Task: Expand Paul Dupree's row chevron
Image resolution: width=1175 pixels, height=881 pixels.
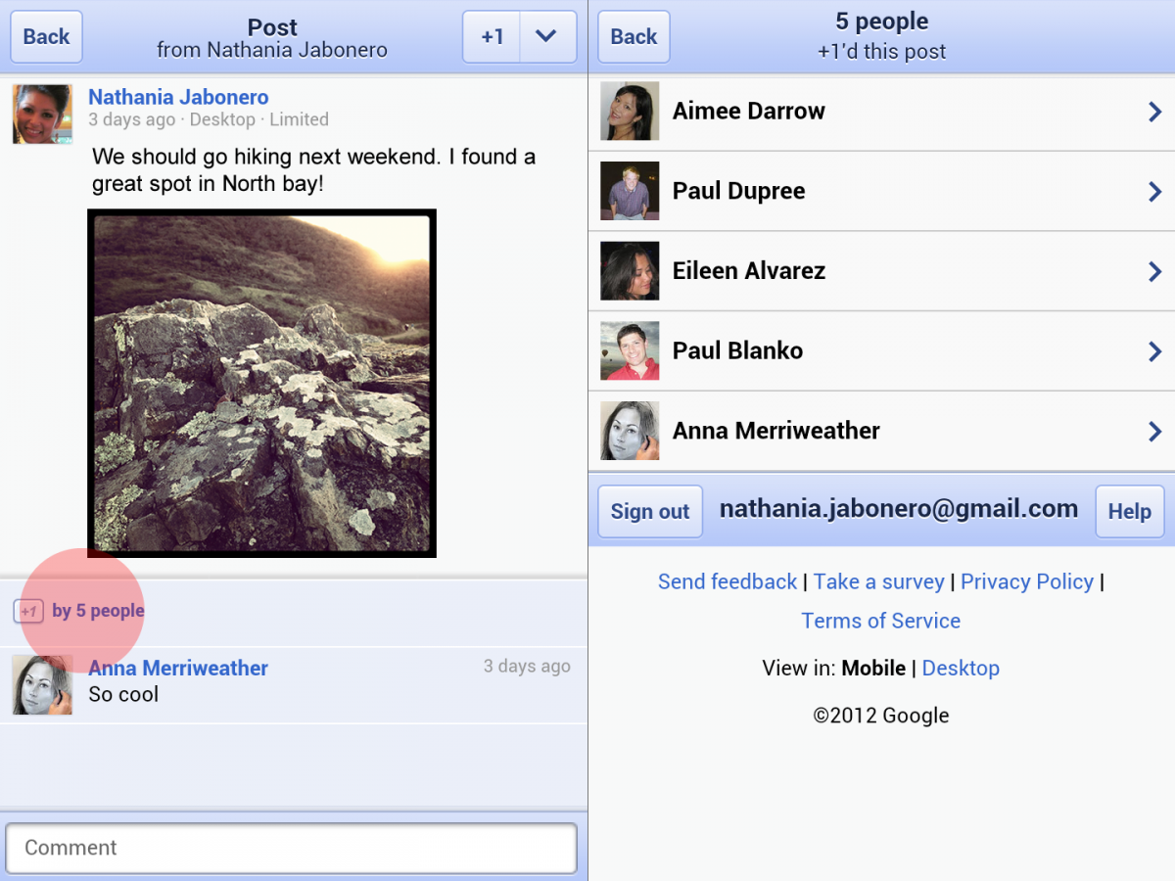Action: click(1154, 192)
